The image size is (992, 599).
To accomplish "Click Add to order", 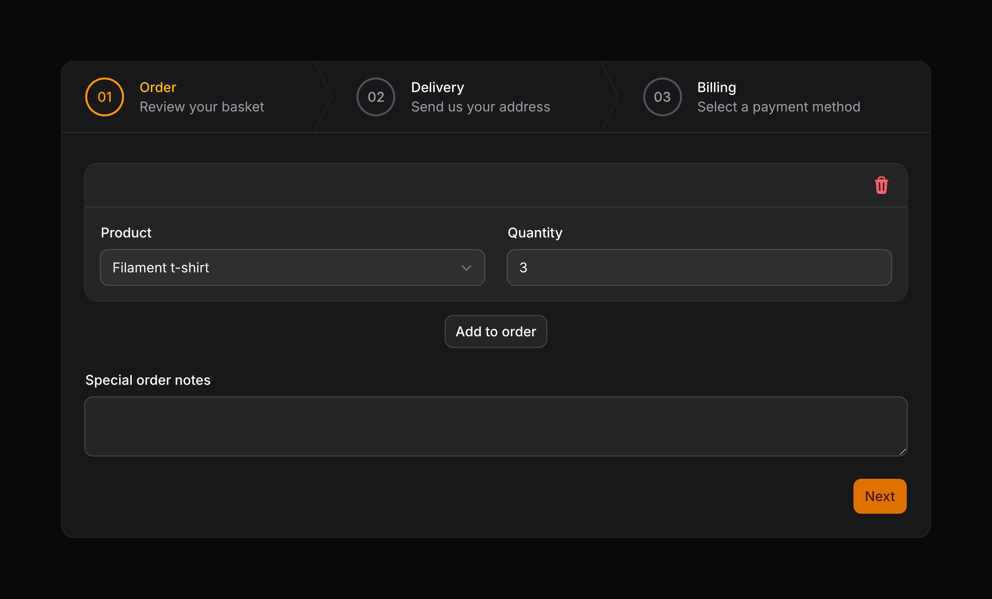I will (x=496, y=331).
